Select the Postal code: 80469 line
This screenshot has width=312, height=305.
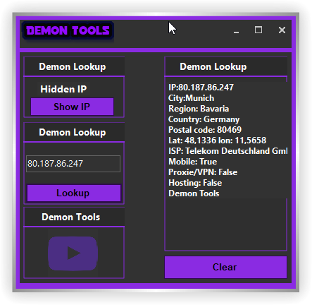(205, 130)
